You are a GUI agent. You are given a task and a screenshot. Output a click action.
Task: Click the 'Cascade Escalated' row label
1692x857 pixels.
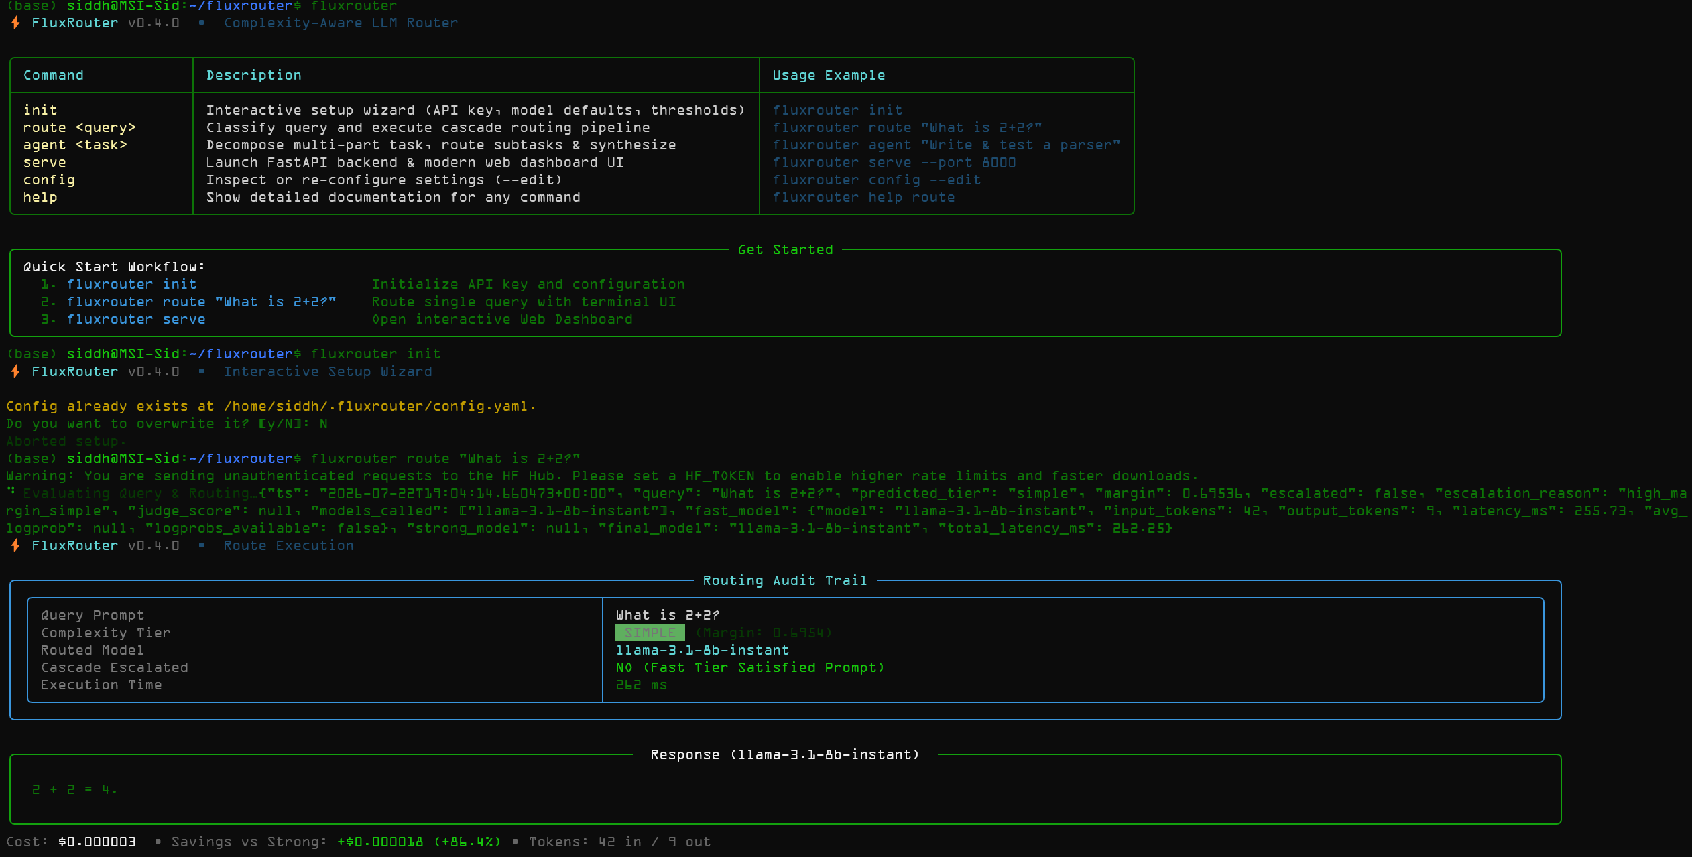click(x=114, y=667)
